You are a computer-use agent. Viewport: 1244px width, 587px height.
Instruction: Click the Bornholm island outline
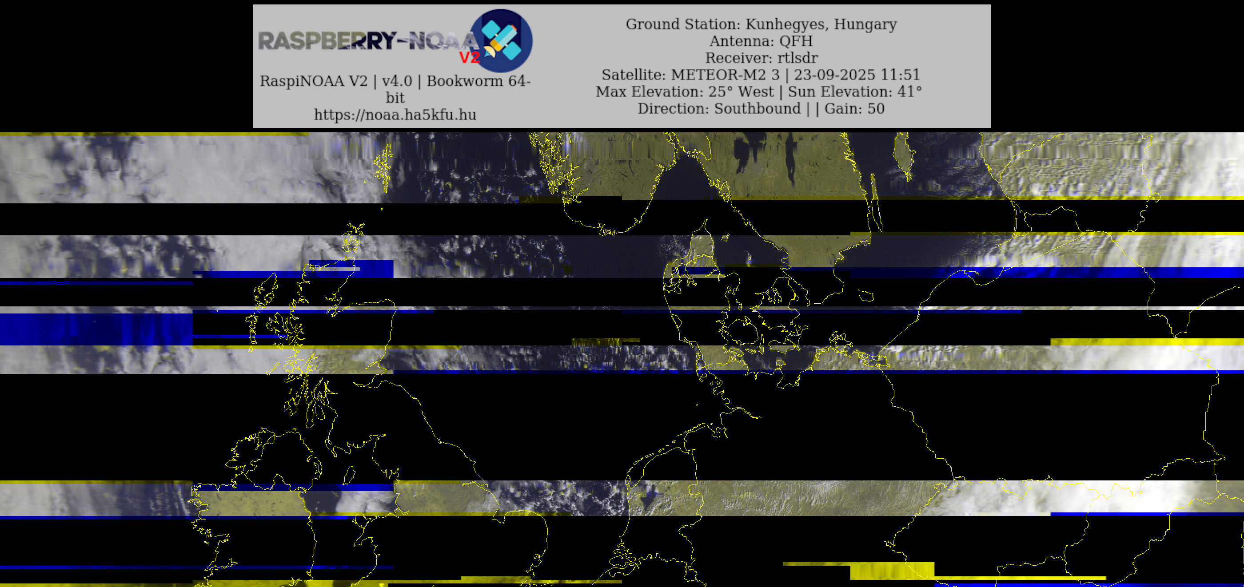[x=866, y=295]
